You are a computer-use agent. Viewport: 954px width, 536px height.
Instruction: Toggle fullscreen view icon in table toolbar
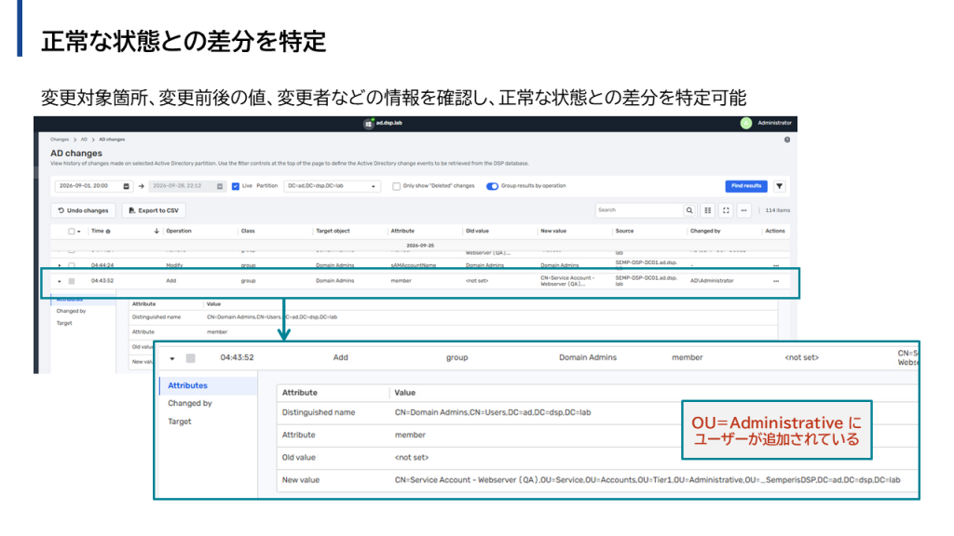click(726, 210)
